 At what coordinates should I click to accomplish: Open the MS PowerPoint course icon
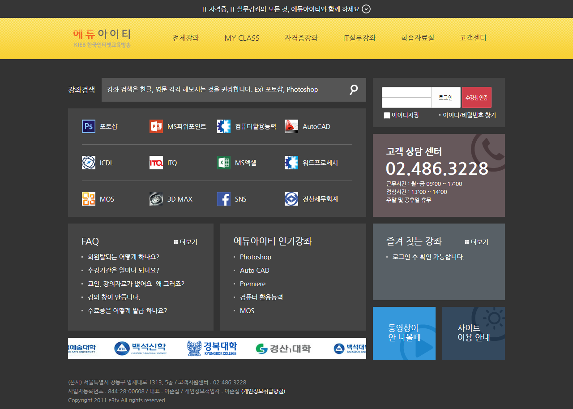(156, 126)
